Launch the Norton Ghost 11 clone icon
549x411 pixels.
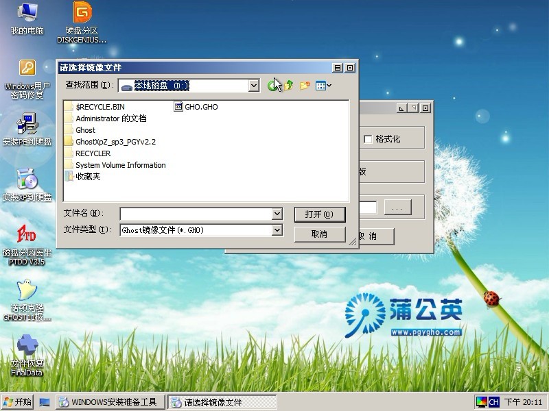27,300
